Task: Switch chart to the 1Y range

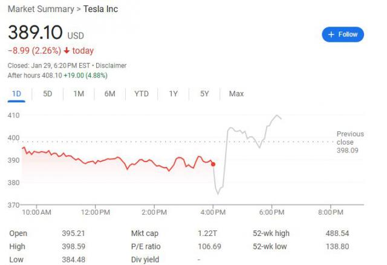Action: point(174,94)
